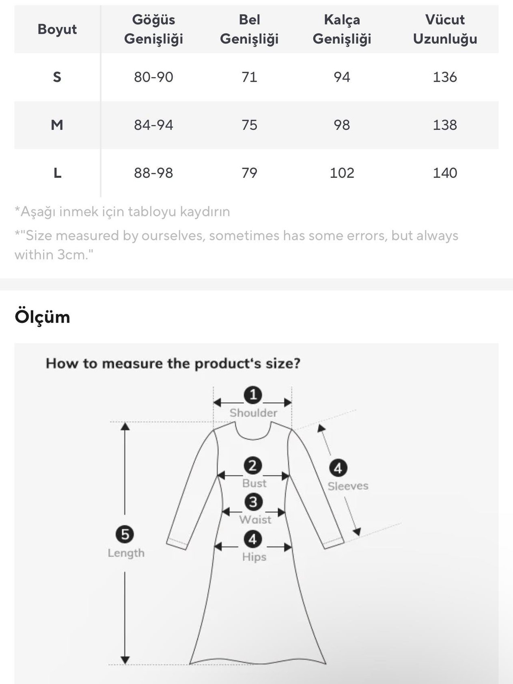Click the Göğüs Genişliği column header

(x=153, y=29)
